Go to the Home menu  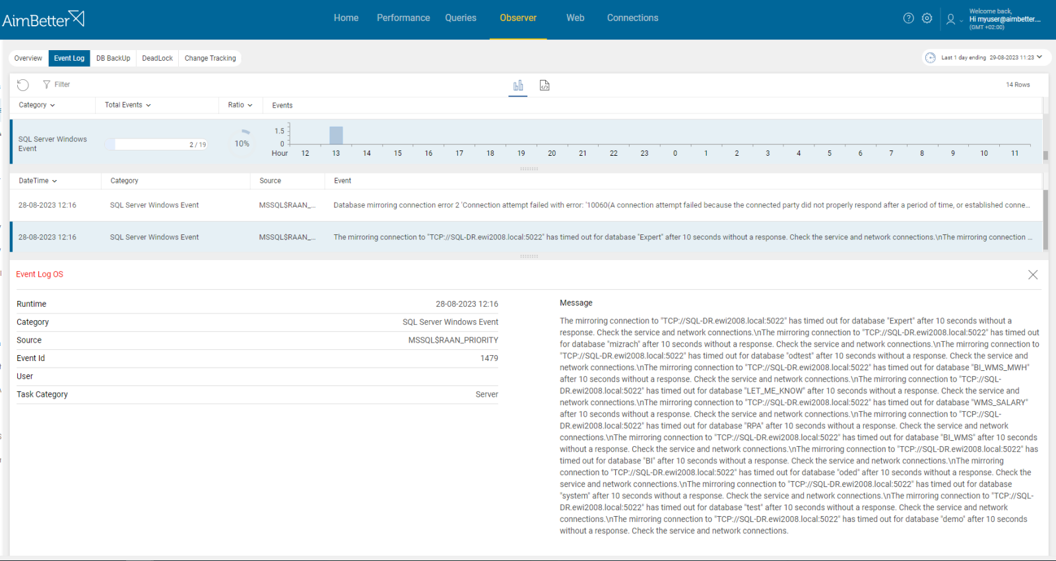click(346, 18)
